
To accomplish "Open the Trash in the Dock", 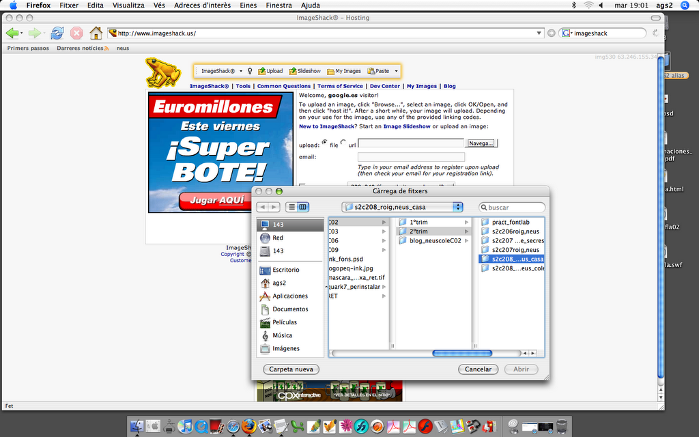I will [x=562, y=427].
